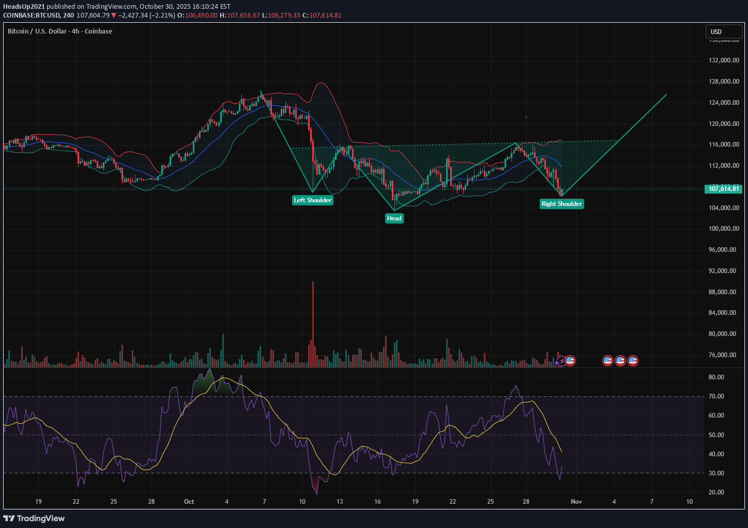The image size is (748, 528).
Task: Select the purple sparkle marker near volume bars
Action: (556, 362)
